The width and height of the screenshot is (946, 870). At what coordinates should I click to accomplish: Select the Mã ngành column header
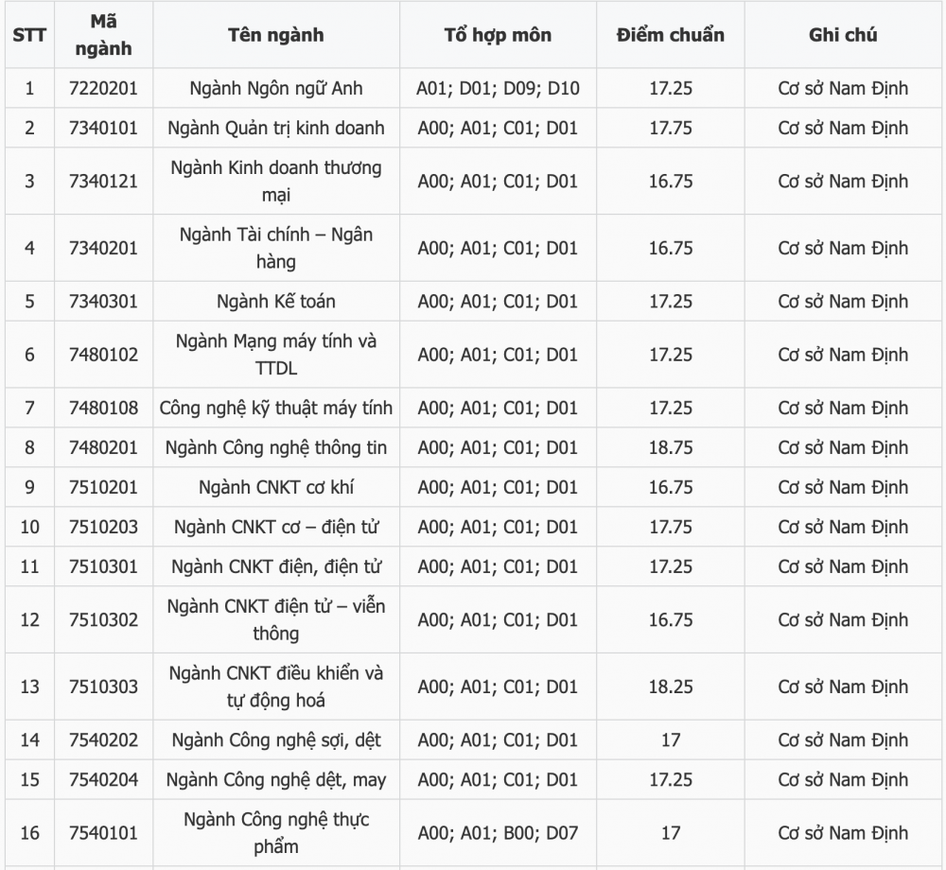click(x=103, y=35)
